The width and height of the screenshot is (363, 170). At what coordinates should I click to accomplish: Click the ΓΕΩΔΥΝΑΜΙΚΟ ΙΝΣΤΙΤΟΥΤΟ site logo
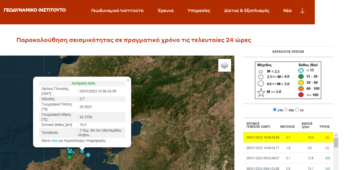pos(35,10)
